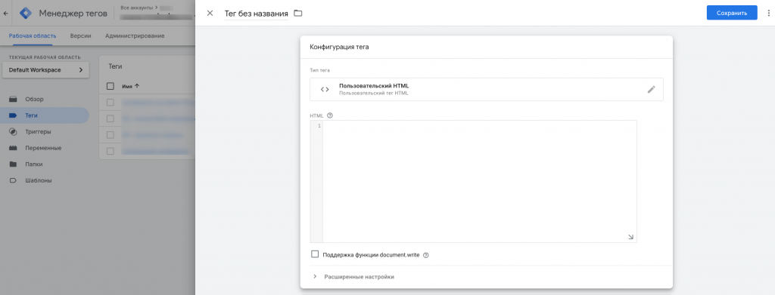Switch to 'Версии' tab

tap(80, 36)
